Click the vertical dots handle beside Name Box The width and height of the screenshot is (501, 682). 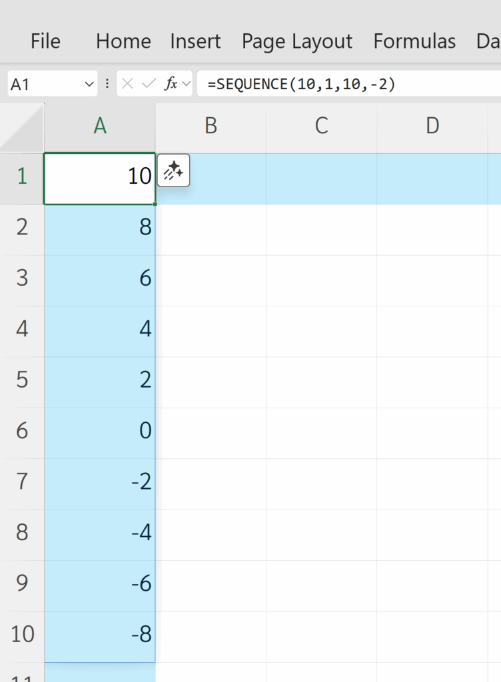point(107,84)
